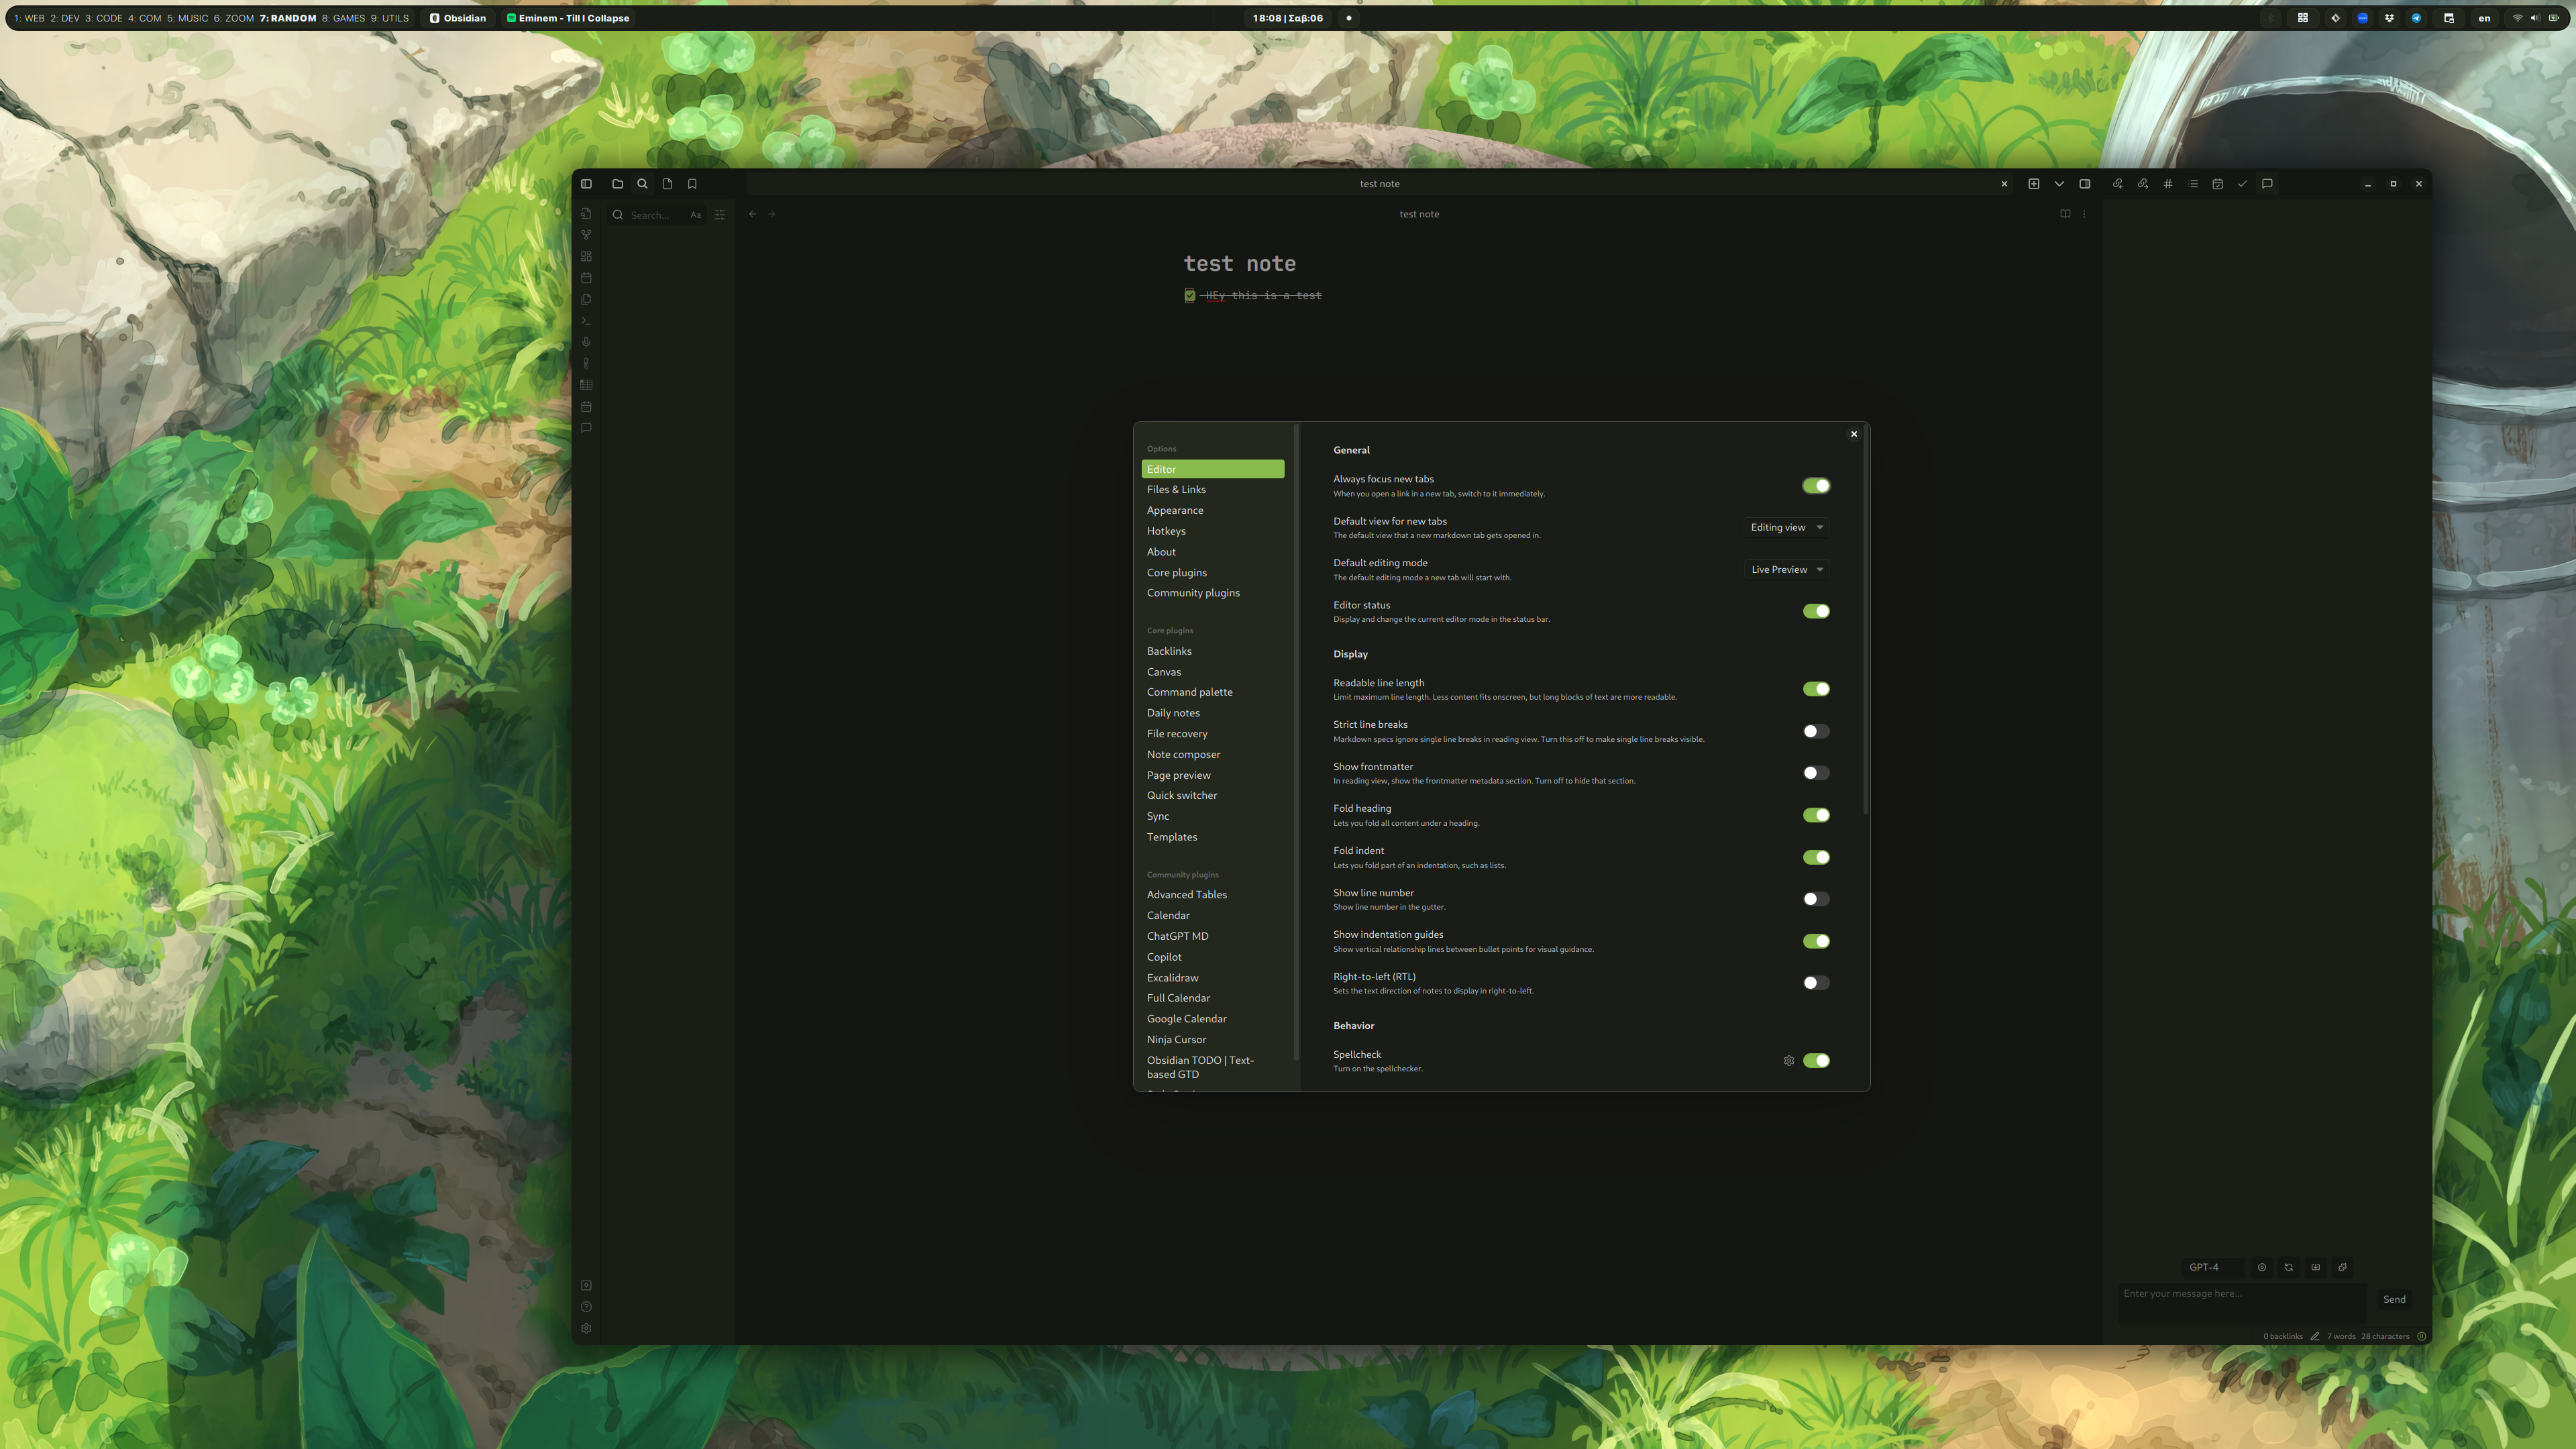Open the Default editing mode dropdown
2576x1449 pixels.
pos(1786,570)
